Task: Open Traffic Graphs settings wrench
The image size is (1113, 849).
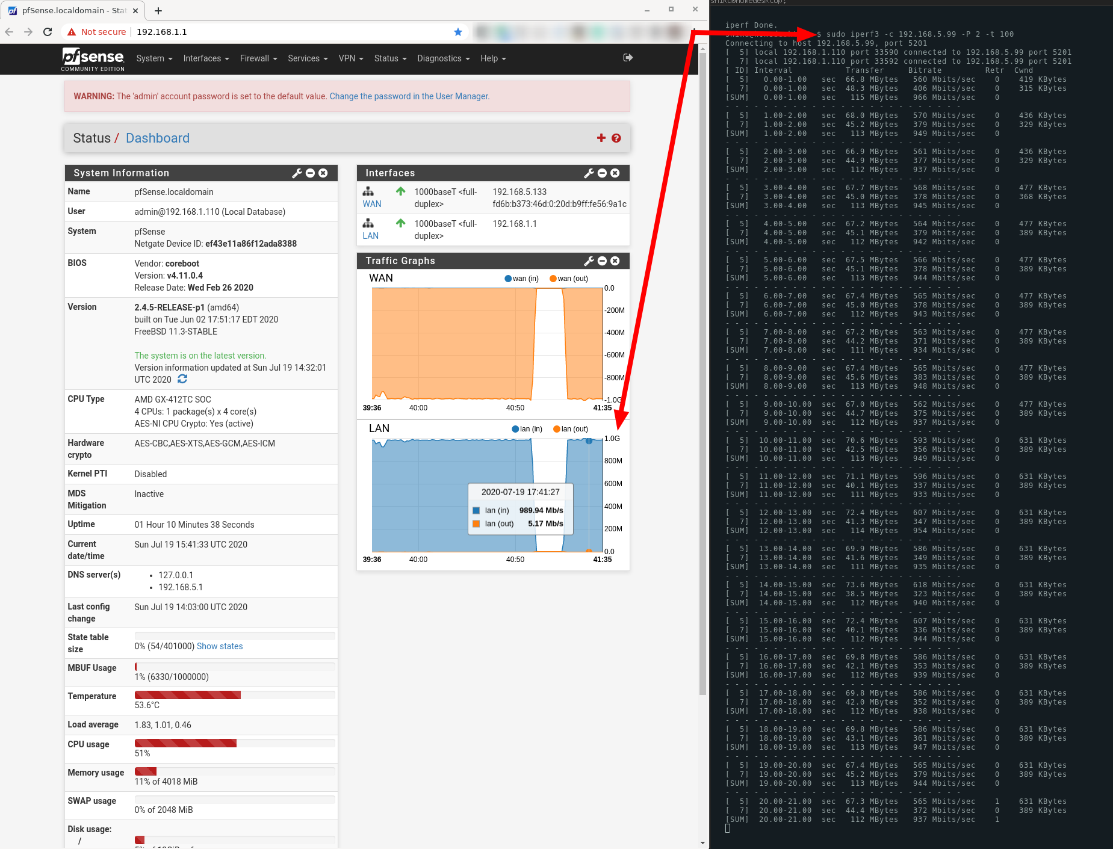Action: pyautogui.click(x=588, y=261)
